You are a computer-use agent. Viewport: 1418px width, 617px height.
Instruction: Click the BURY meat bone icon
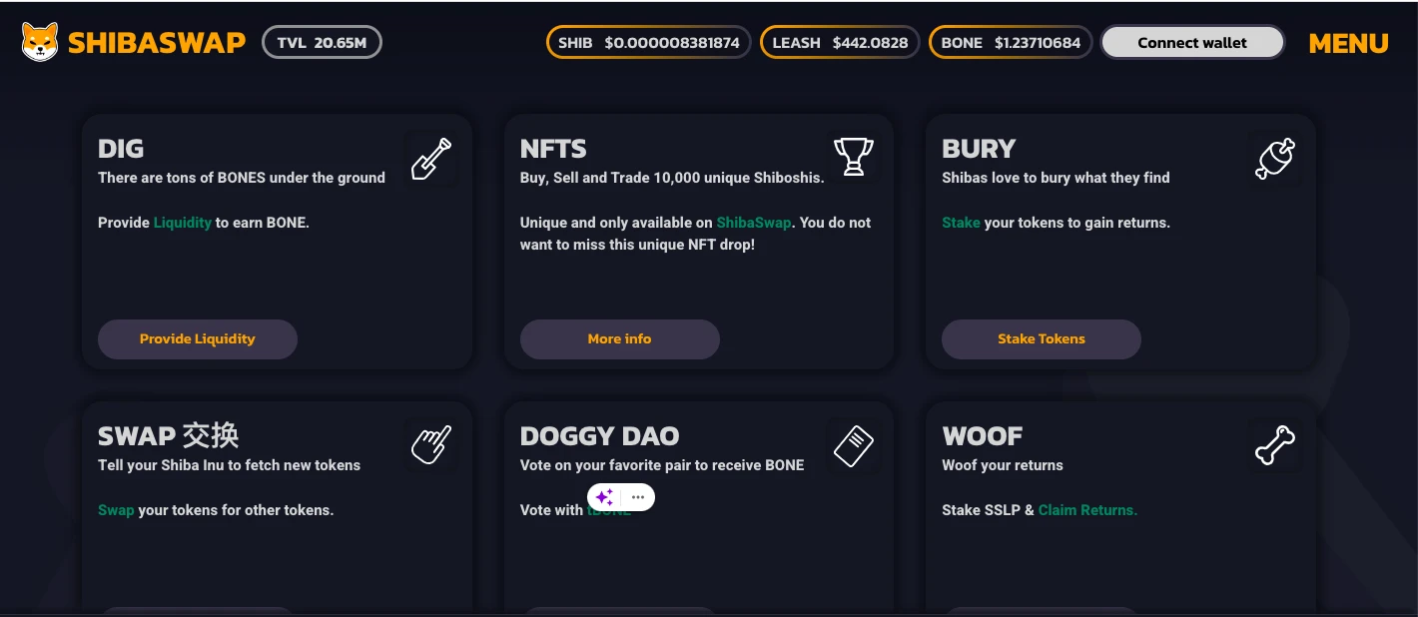[x=1275, y=159]
